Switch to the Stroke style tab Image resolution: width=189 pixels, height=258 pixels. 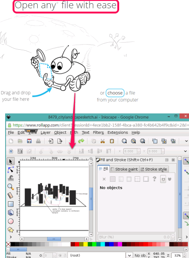154,169
